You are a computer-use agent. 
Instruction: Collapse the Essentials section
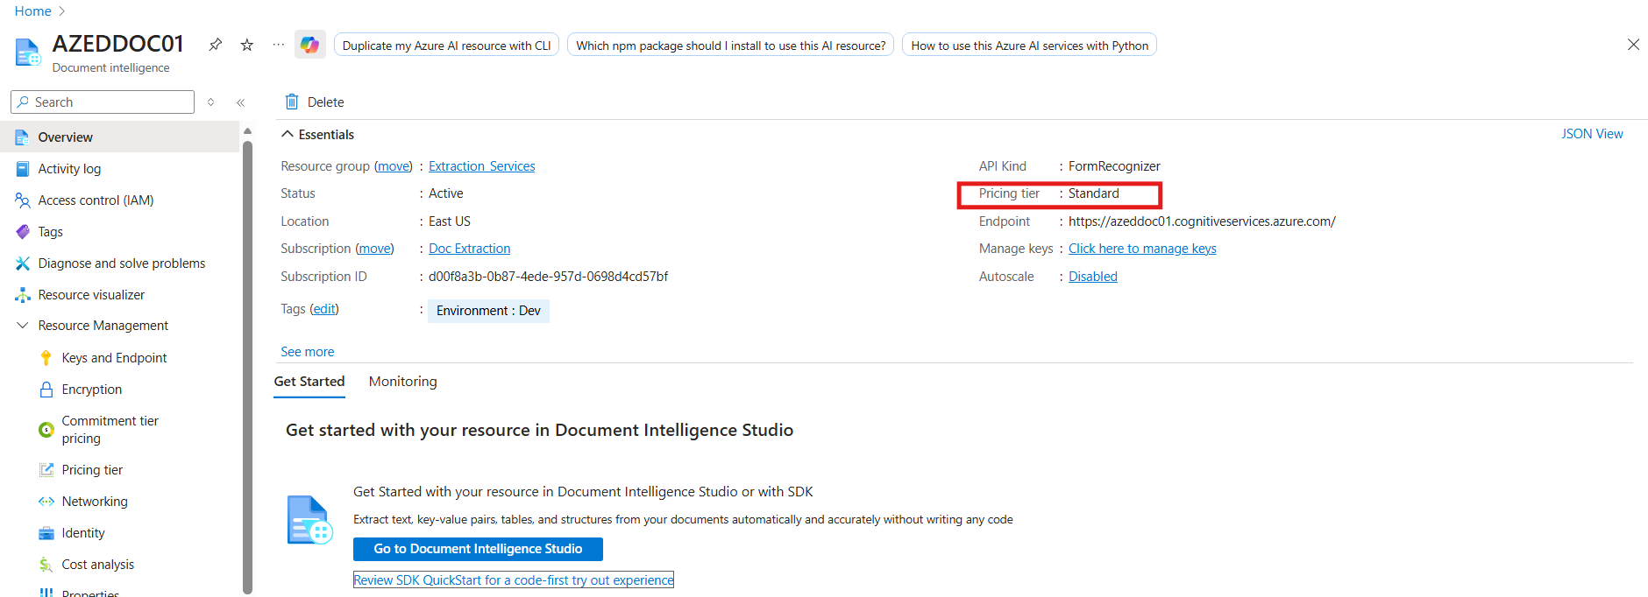pyautogui.click(x=287, y=134)
